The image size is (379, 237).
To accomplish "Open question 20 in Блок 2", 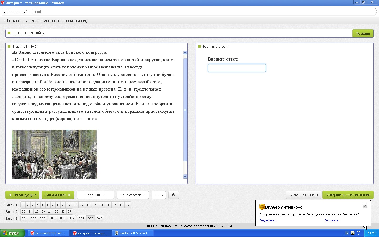I will (x=23, y=211).
